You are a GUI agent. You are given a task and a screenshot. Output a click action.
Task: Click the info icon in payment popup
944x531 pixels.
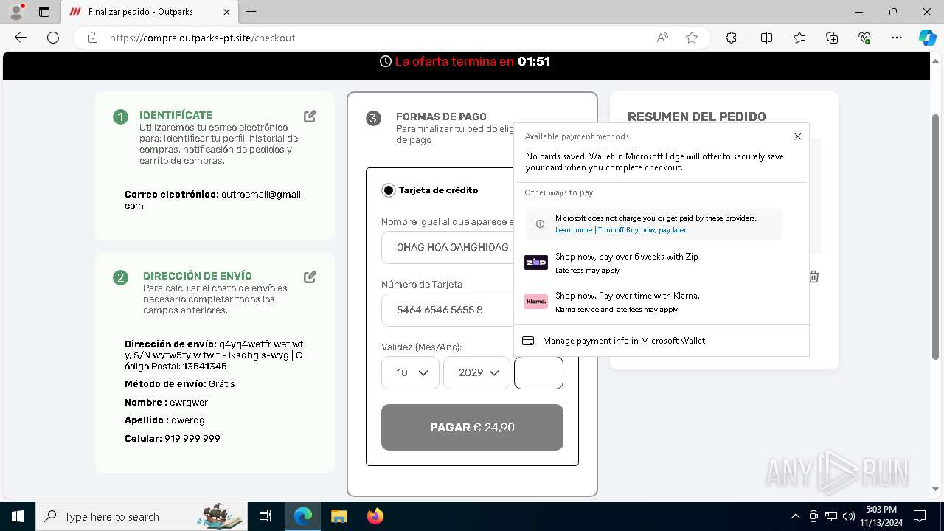pos(540,224)
